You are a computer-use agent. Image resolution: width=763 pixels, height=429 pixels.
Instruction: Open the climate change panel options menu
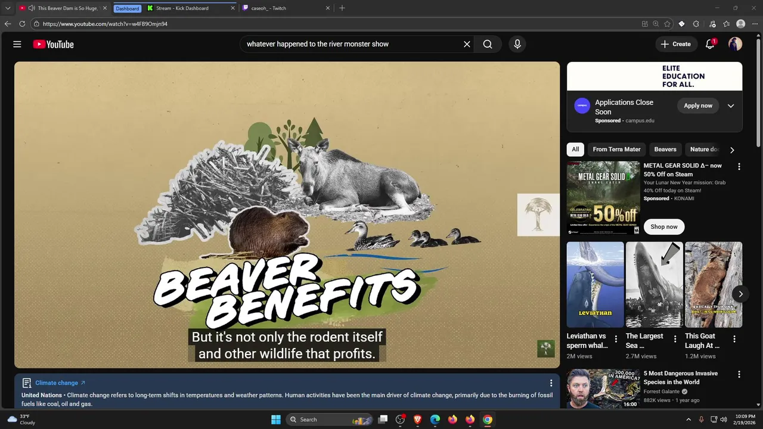click(551, 383)
